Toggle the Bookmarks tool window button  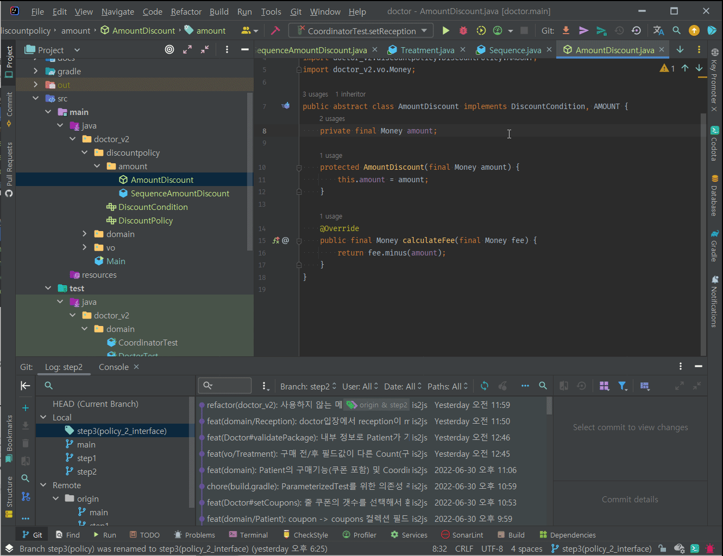click(9, 437)
